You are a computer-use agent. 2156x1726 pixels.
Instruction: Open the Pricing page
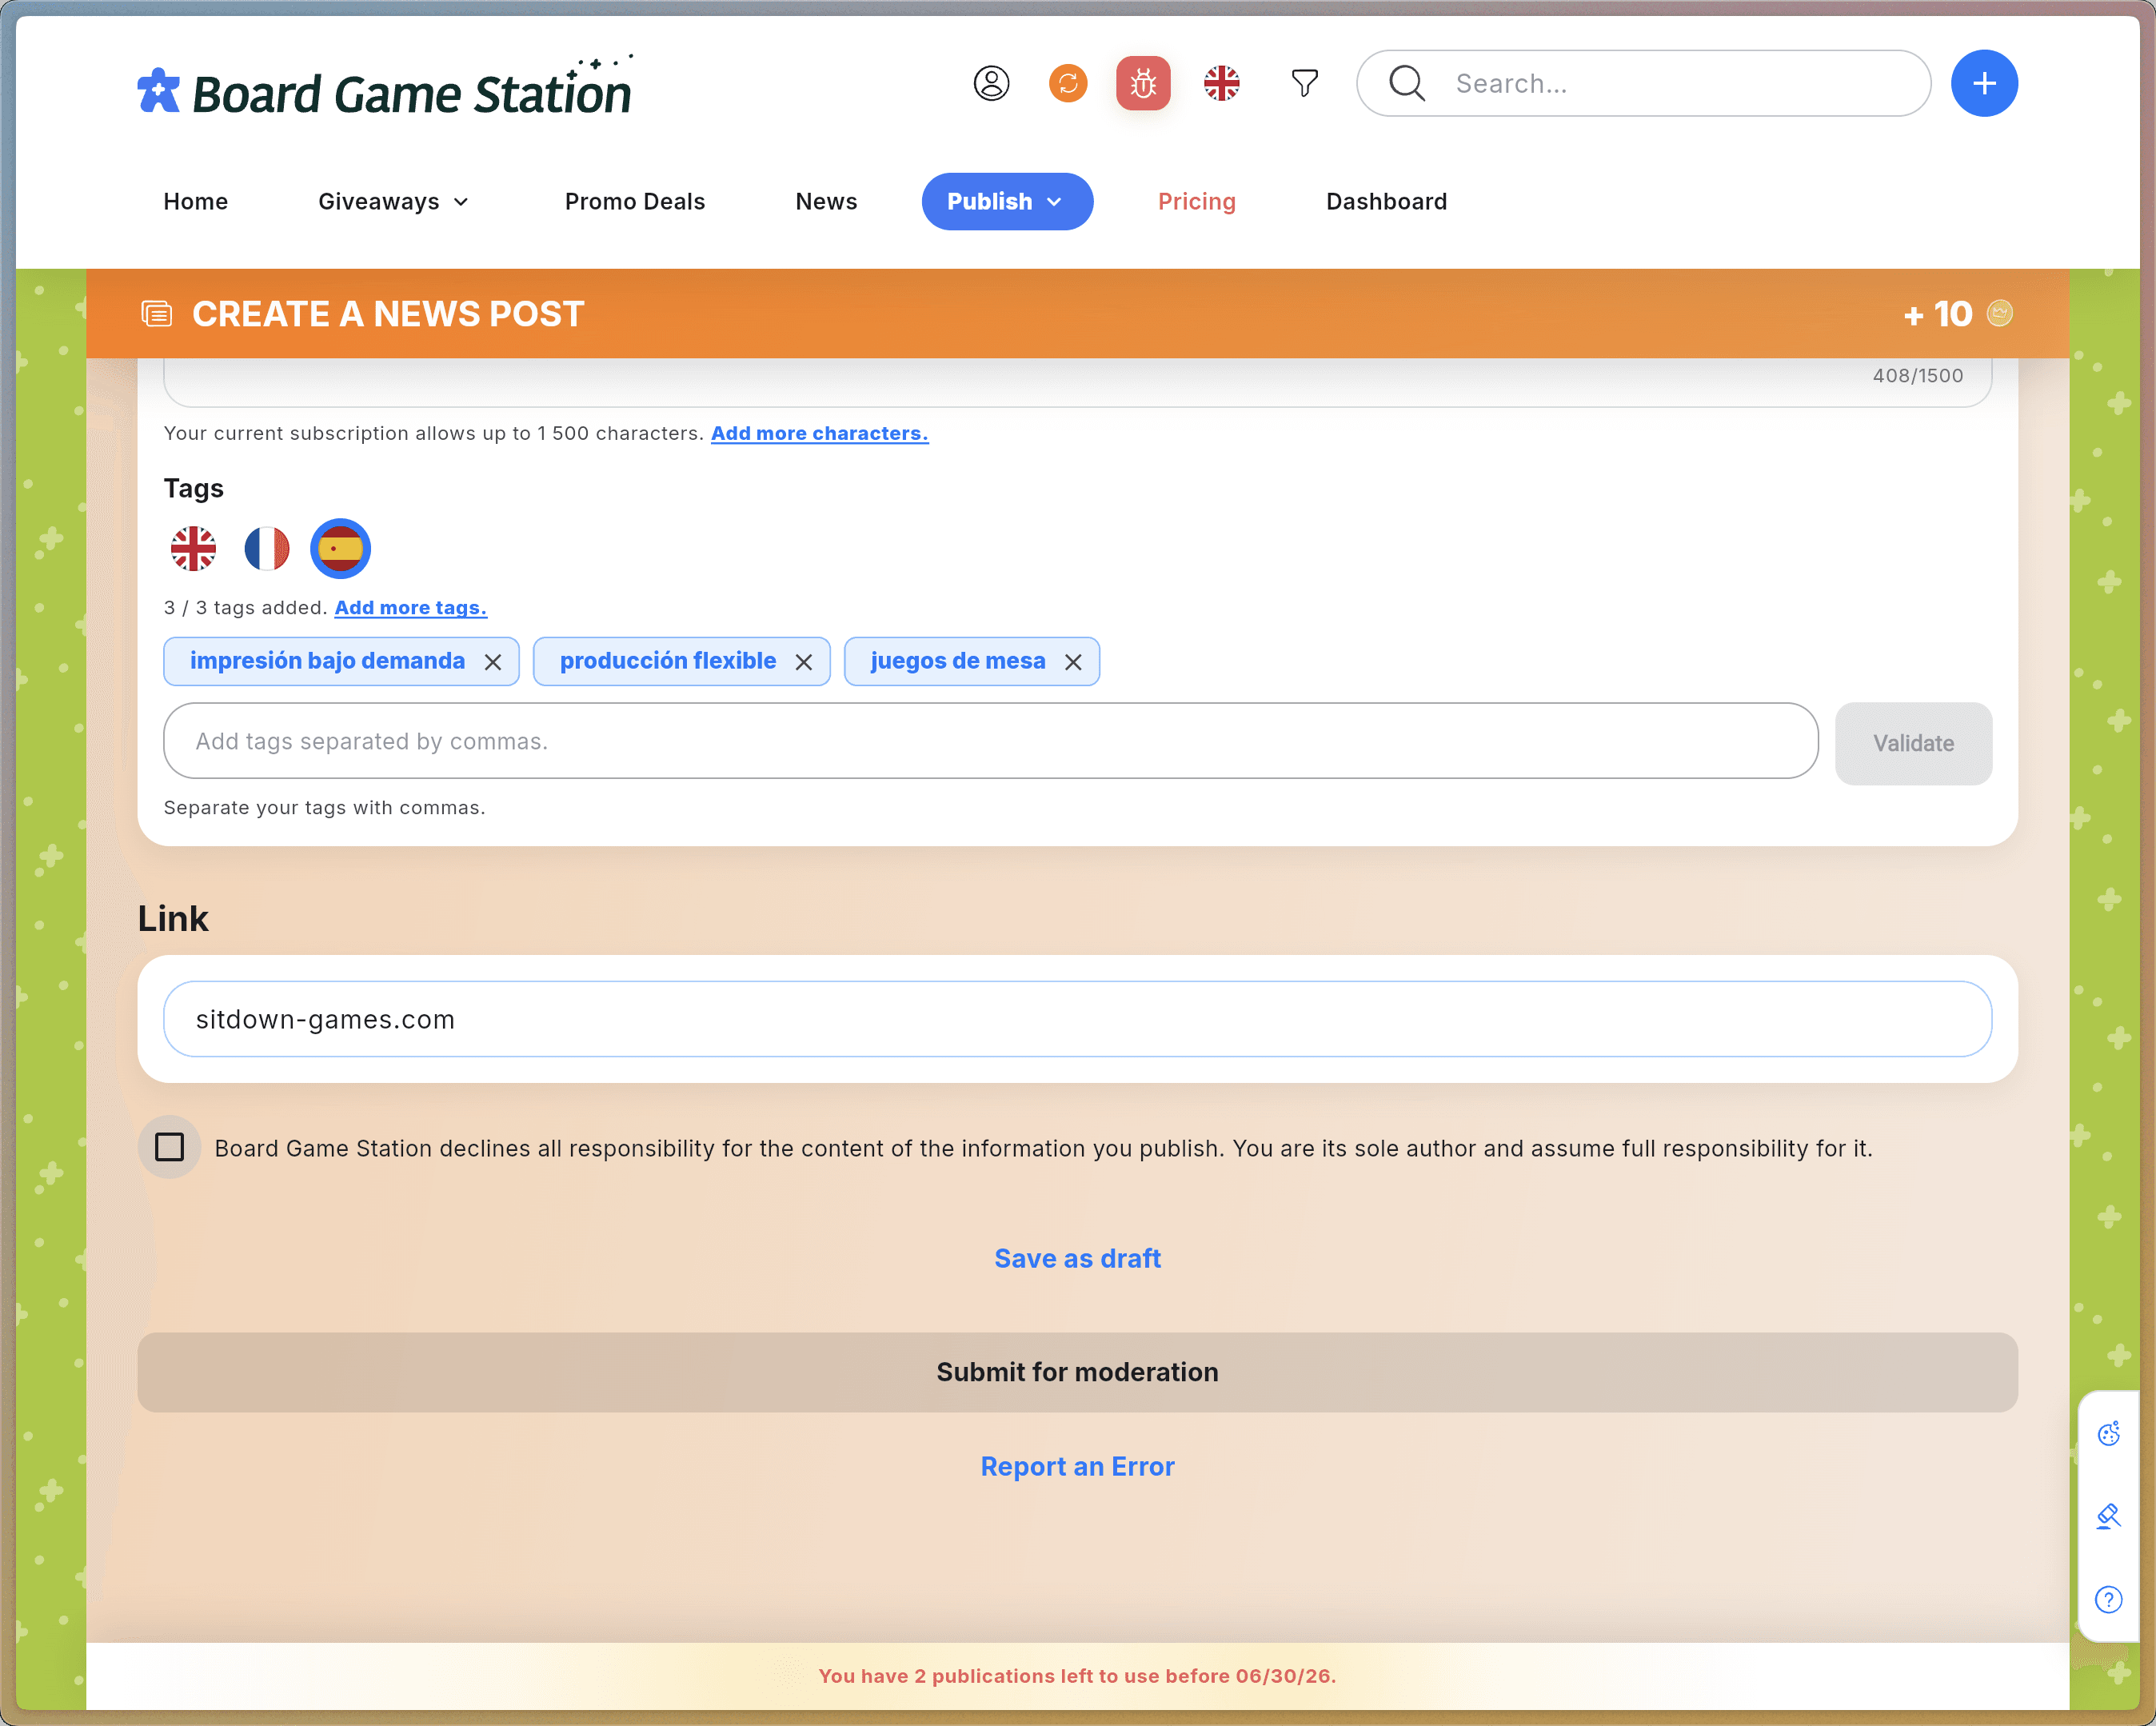(x=1196, y=201)
